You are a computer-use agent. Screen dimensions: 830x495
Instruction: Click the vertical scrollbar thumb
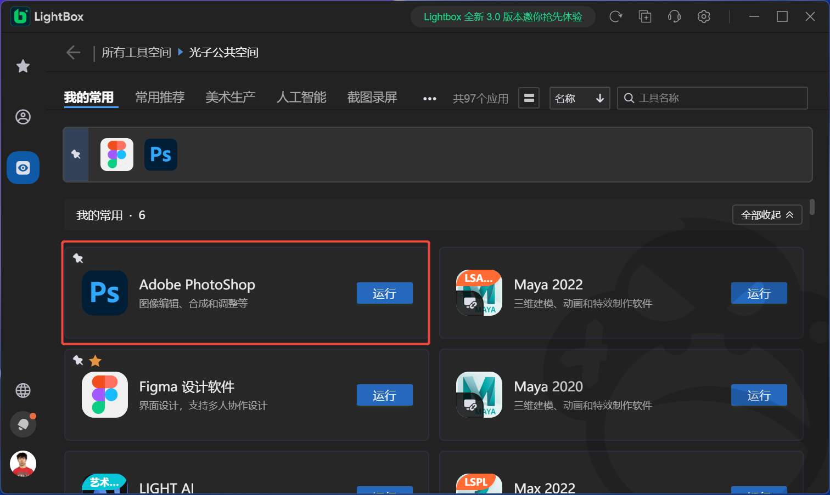click(812, 207)
